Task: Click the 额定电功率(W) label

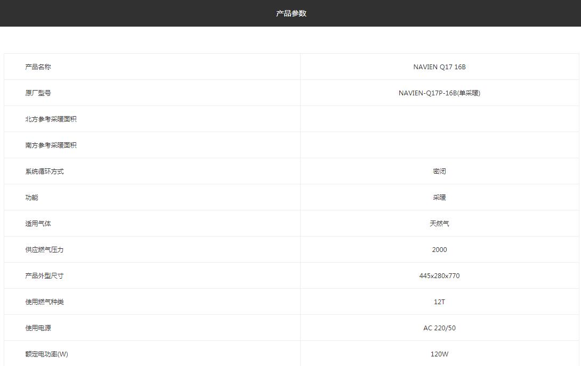Action: coord(47,354)
